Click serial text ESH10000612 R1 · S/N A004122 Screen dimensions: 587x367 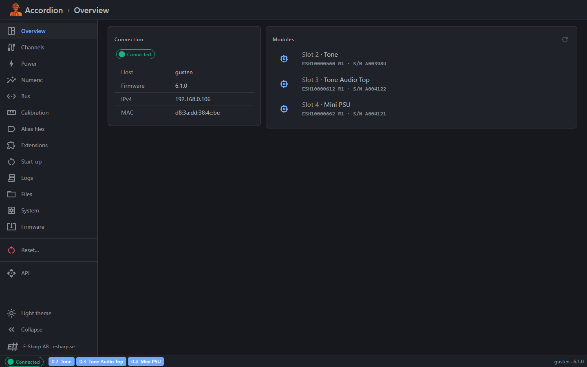pyautogui.click(x=344, y=89)
